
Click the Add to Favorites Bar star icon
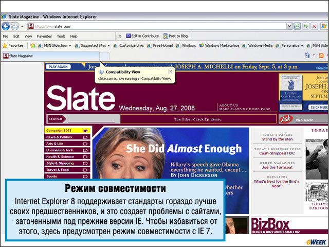(32, 45)
